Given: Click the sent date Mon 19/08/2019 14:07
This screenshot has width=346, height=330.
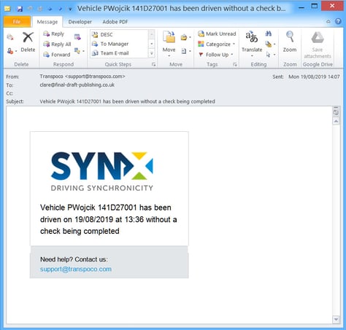Looking at the screenshot, I should [x=314, y=76].
